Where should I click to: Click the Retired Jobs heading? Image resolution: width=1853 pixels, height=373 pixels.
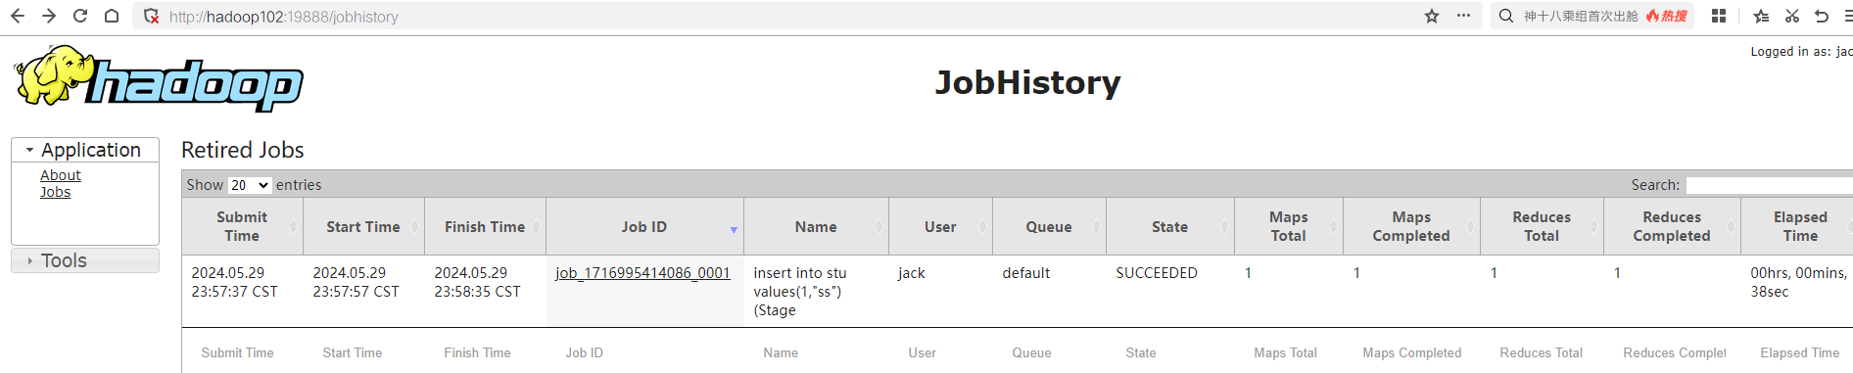[x=243, y=150]
